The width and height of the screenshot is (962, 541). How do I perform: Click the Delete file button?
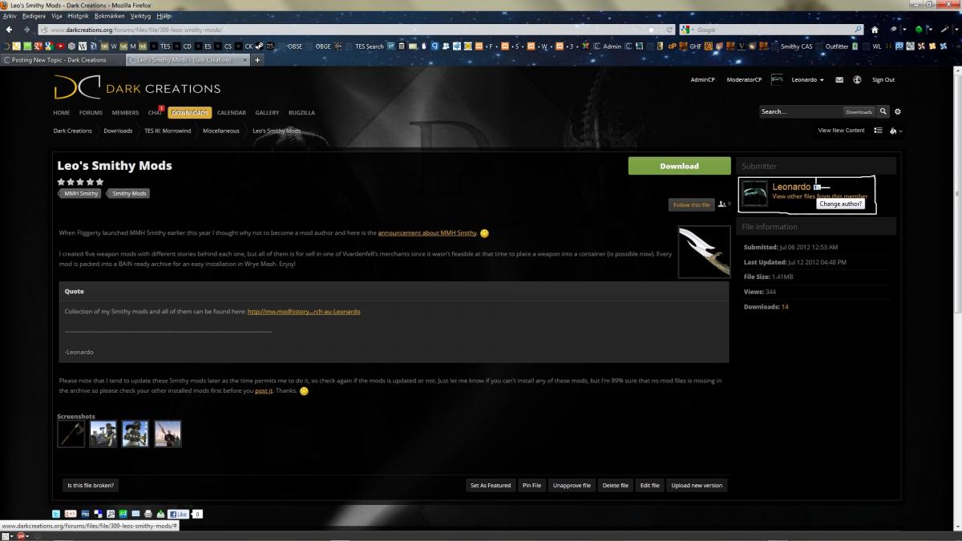(x=615, y=485)
